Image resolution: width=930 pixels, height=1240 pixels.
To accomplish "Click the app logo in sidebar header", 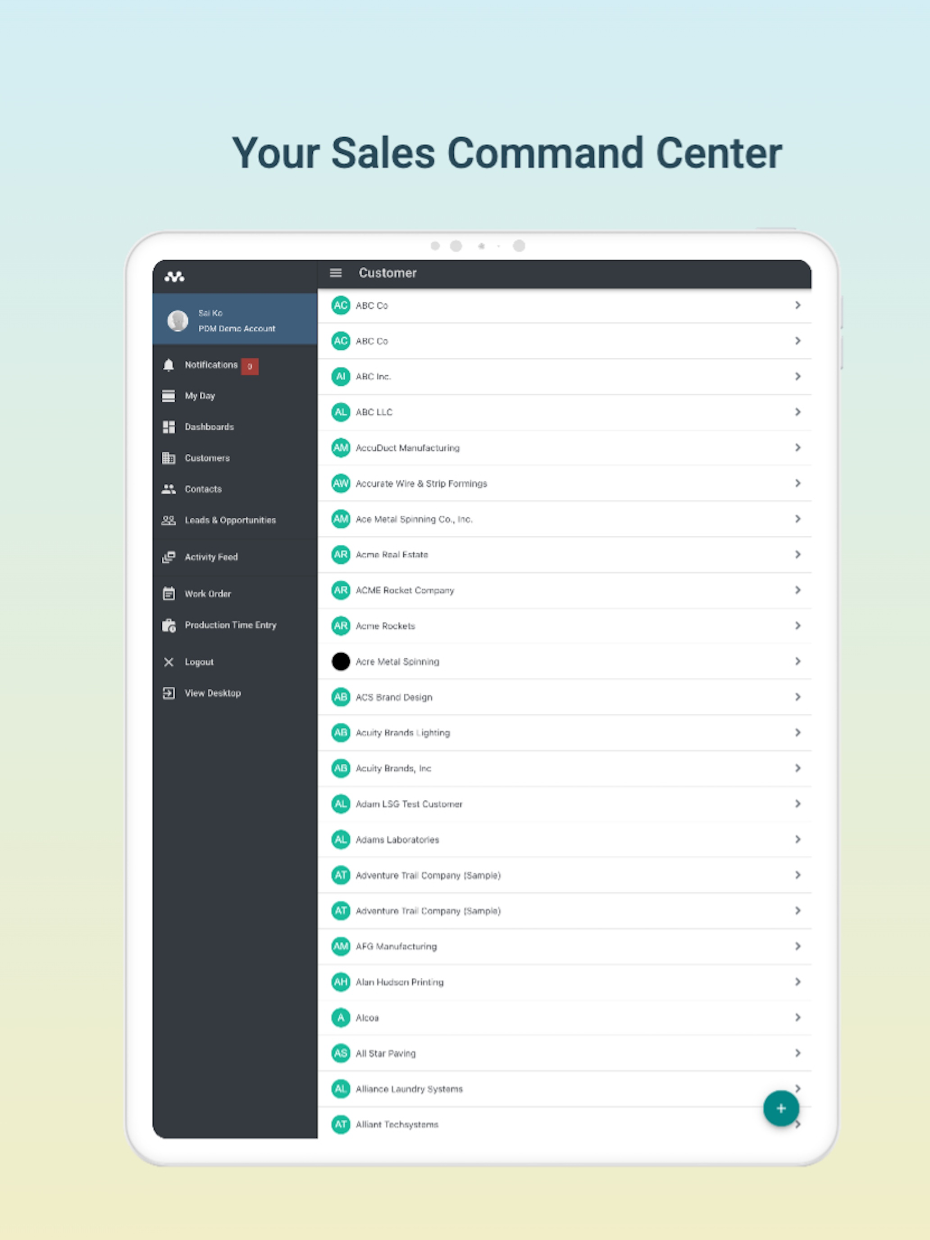I will (174, 276).
